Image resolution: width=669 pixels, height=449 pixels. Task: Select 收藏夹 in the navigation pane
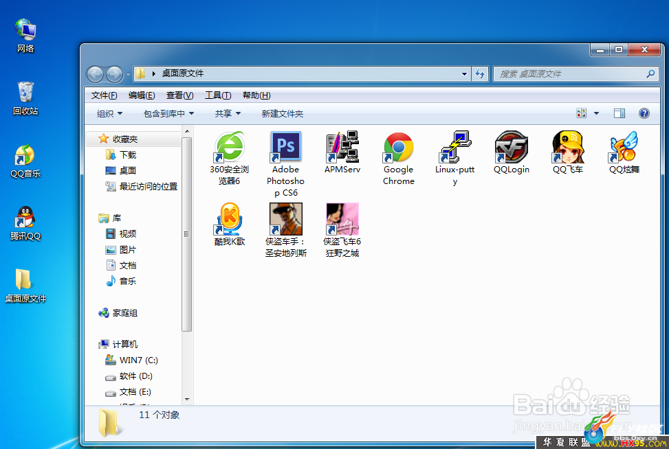pos(125,139)
